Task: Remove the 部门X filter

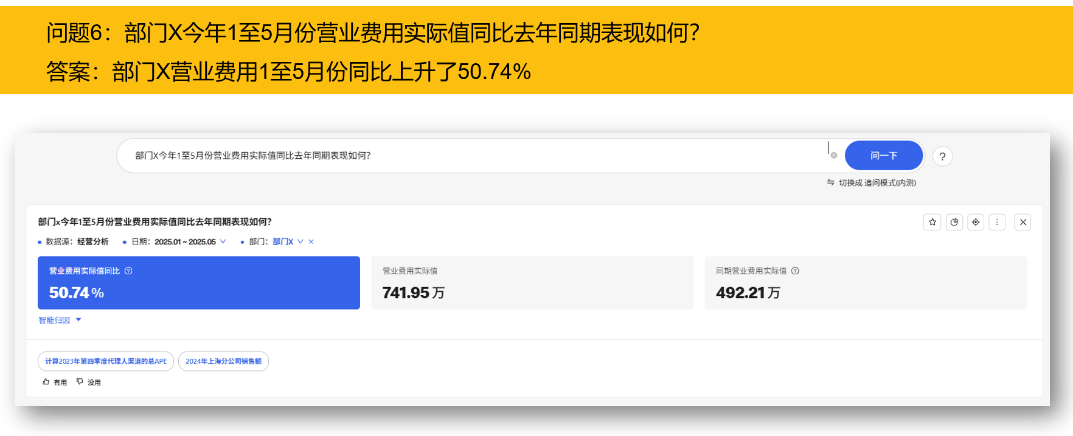Action: click(311, 242)
